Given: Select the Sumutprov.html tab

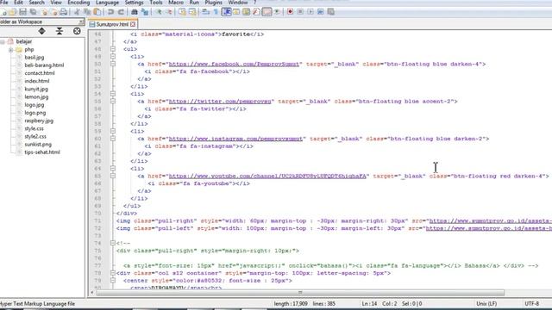Looking at the screenshot, I should [112, 24].
